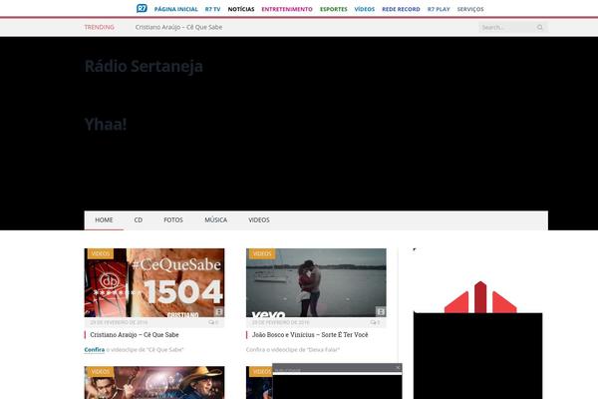The width and height of the screenshot is (598, 399).
Task: Click the VIDEOS tag on Cristiano Araújo card
Action: coord(101,254)
